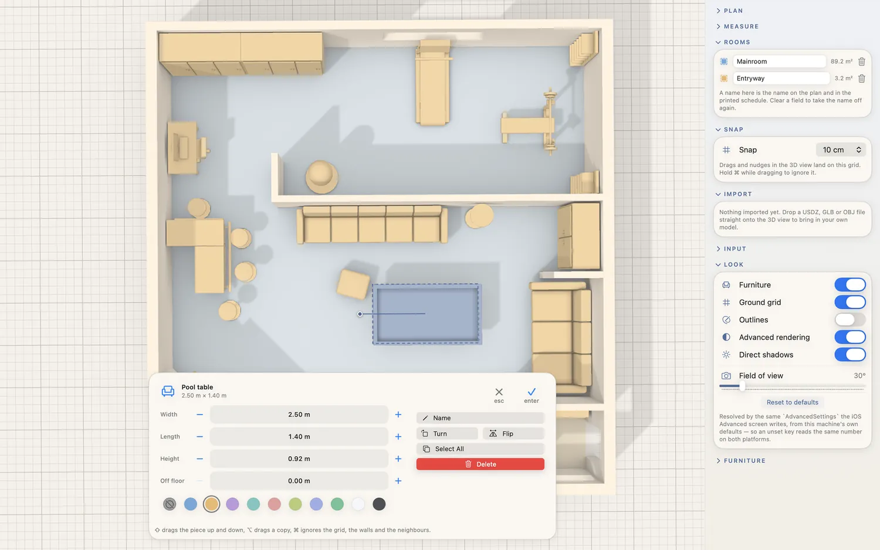Screen dimensions: 880x550
Task: Expand the INPUT section
Action: [731, 249]
